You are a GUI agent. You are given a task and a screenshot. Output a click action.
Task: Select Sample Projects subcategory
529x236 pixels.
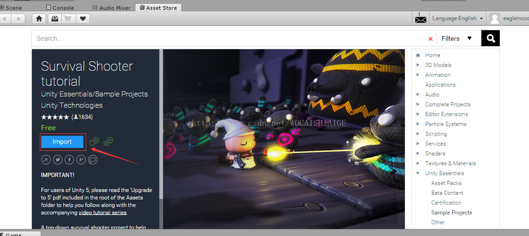pyautogui.click(x=452, y=213)
